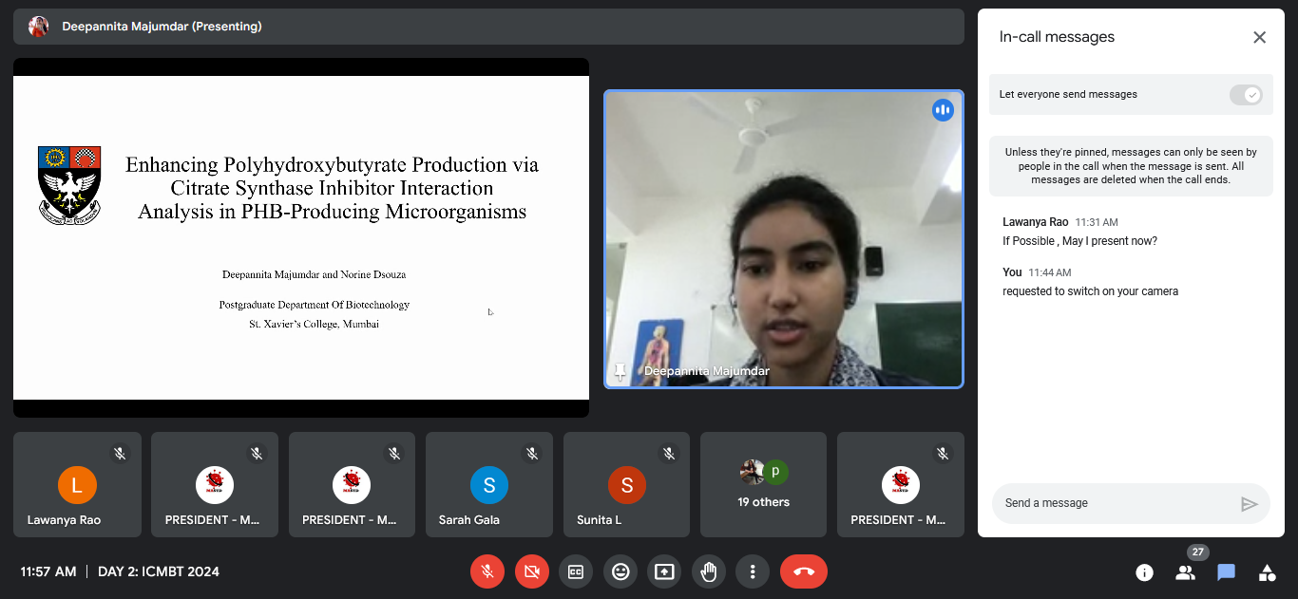
Task: Open the three-dot more options menu
Action: 753,571
